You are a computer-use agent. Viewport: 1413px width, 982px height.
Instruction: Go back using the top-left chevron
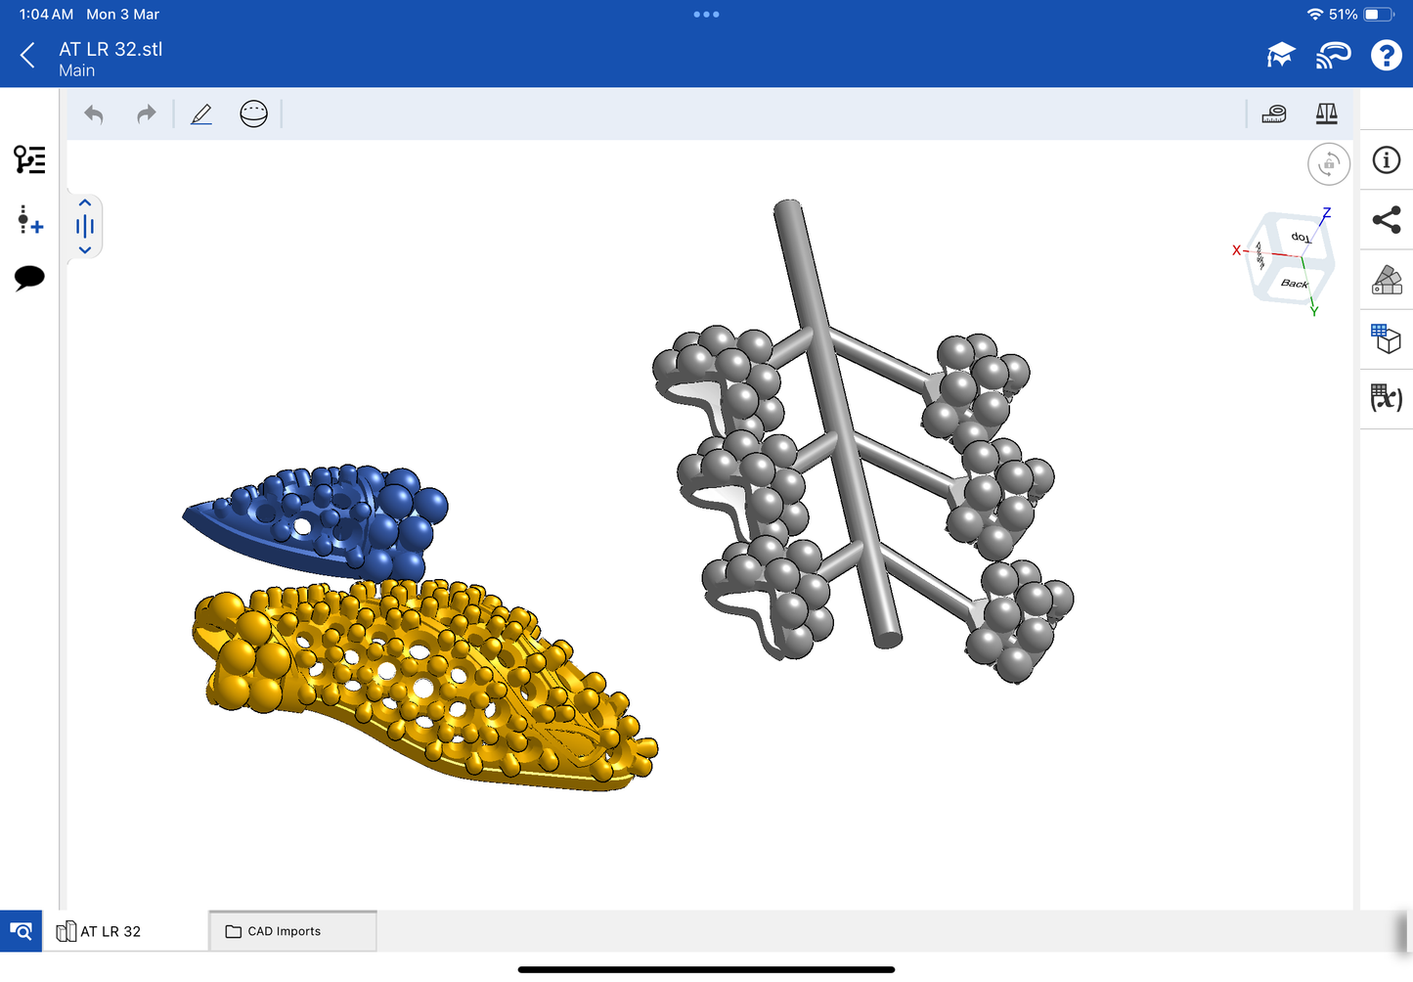pyautogui.click(x=27, y=56)
